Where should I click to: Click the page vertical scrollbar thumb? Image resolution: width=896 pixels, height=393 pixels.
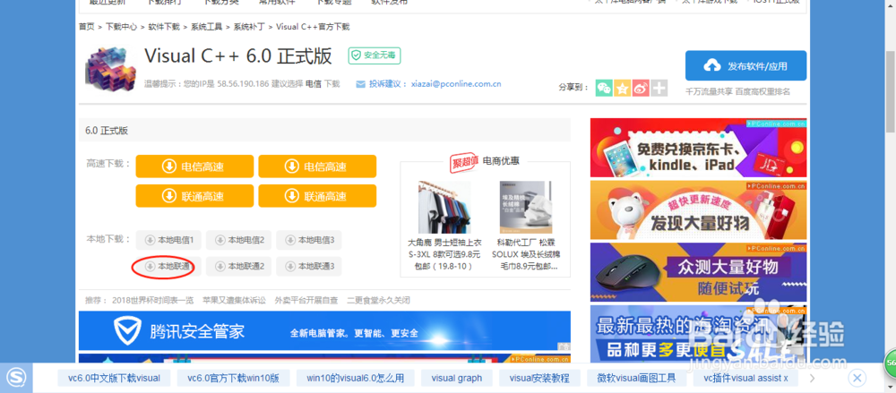(x=891, y=90)
